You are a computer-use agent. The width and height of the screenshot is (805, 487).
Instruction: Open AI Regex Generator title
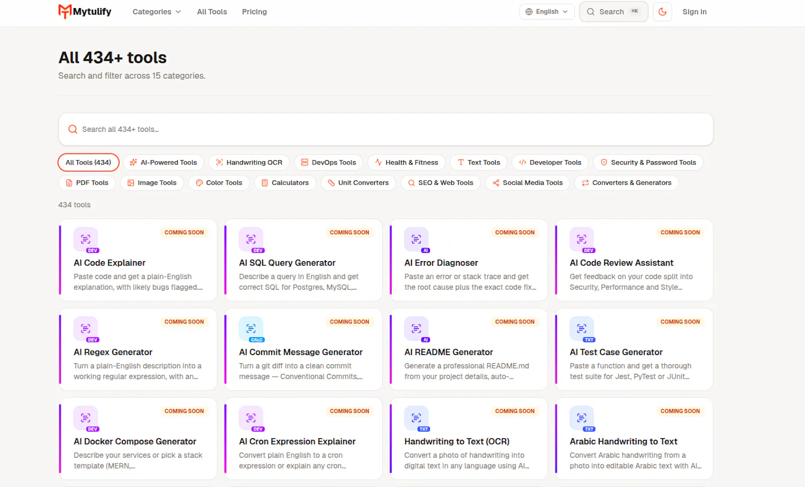pyautogui.click(x=113, y=352)
